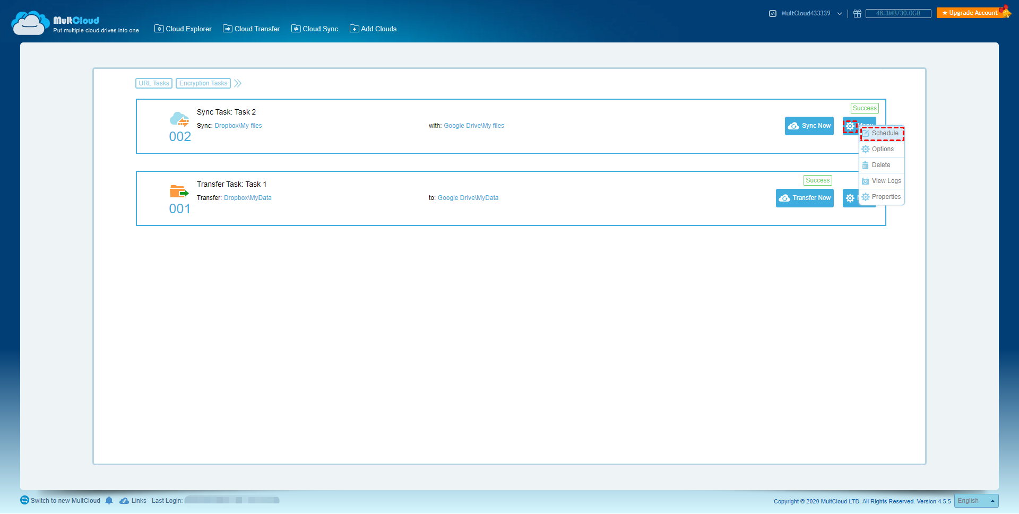Screen dimensions: 1019x514
Task: Choose View Logs in the context menu
Action: [x=885, y=180]
